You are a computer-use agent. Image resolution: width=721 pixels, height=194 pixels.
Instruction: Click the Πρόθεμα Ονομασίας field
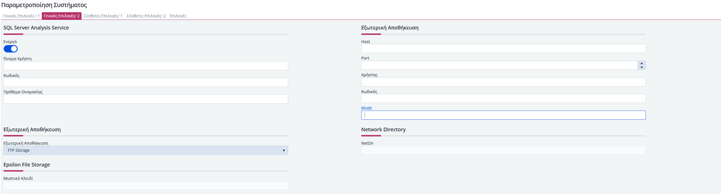(x=146, y=99)
